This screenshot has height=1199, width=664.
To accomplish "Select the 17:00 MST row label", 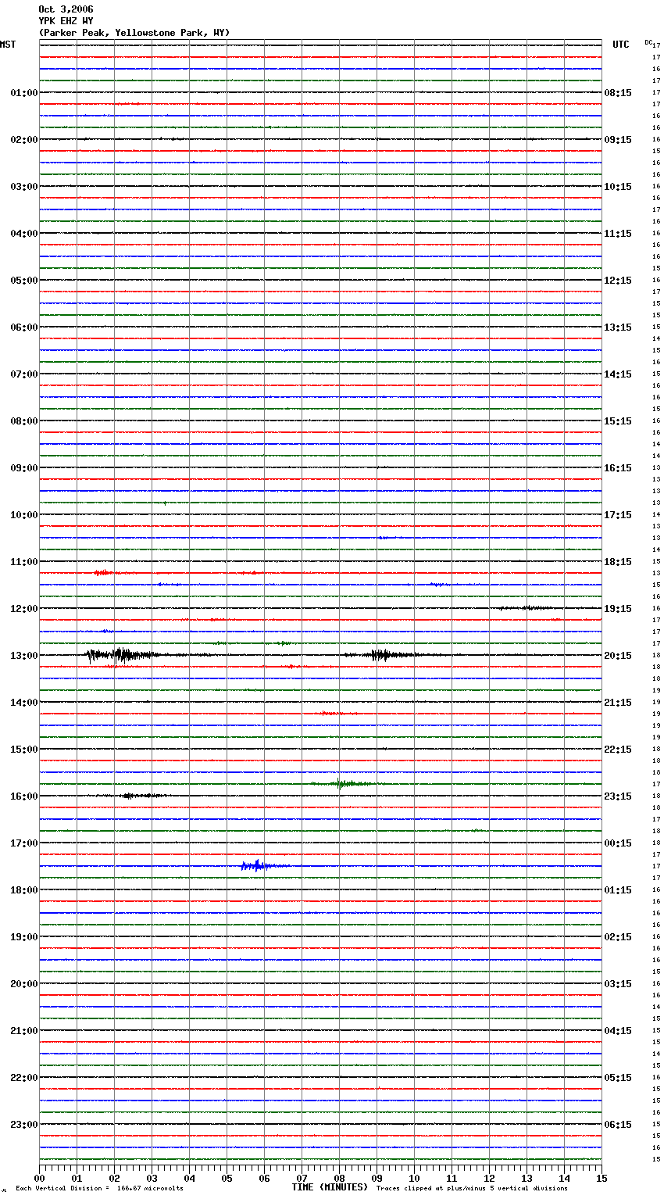I will point(24,843).
